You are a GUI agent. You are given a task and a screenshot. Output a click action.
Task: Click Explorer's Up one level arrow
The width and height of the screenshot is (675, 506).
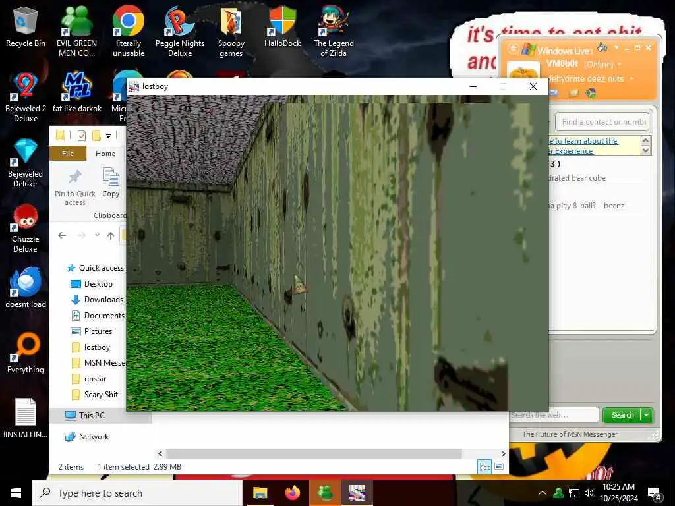111,235
